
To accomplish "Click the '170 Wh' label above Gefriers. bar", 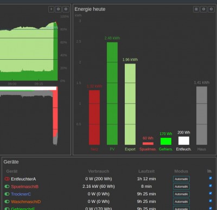I will point(166,134).
